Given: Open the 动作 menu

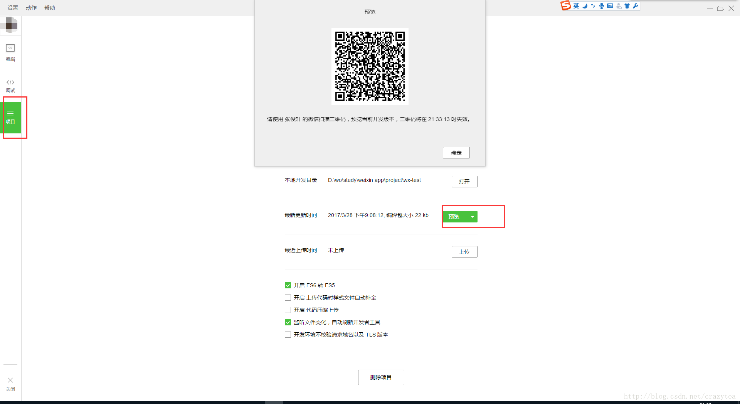Looking at the screenshot, I should [x=31, y=8].
